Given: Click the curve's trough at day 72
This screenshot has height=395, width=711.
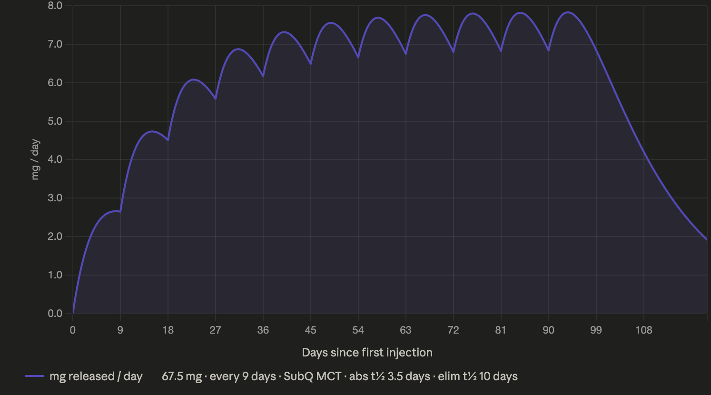Looking at the screenshot, I should [454, 52].
